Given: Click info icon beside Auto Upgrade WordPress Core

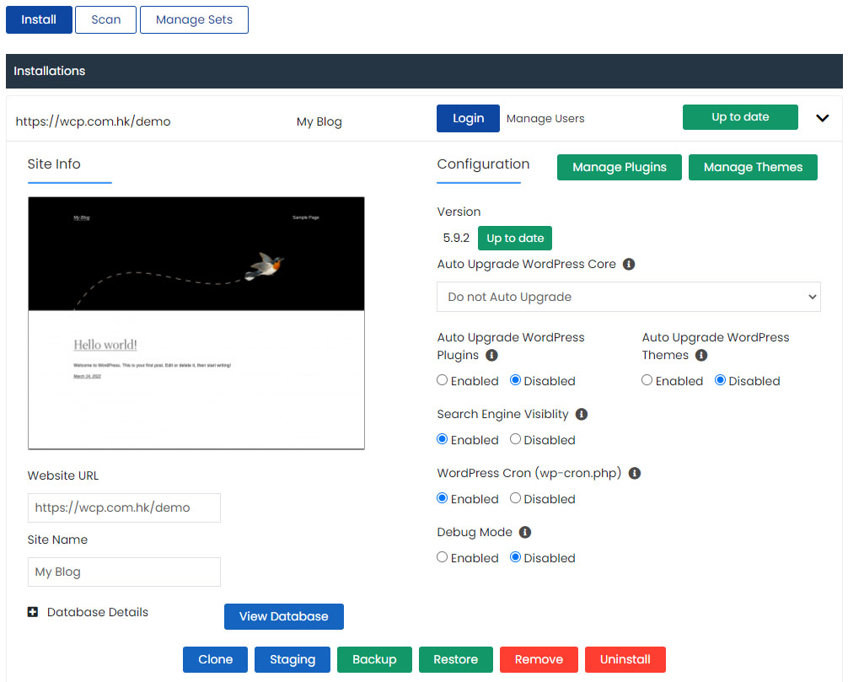Looking at the screenshot, I should click(629, 264).
